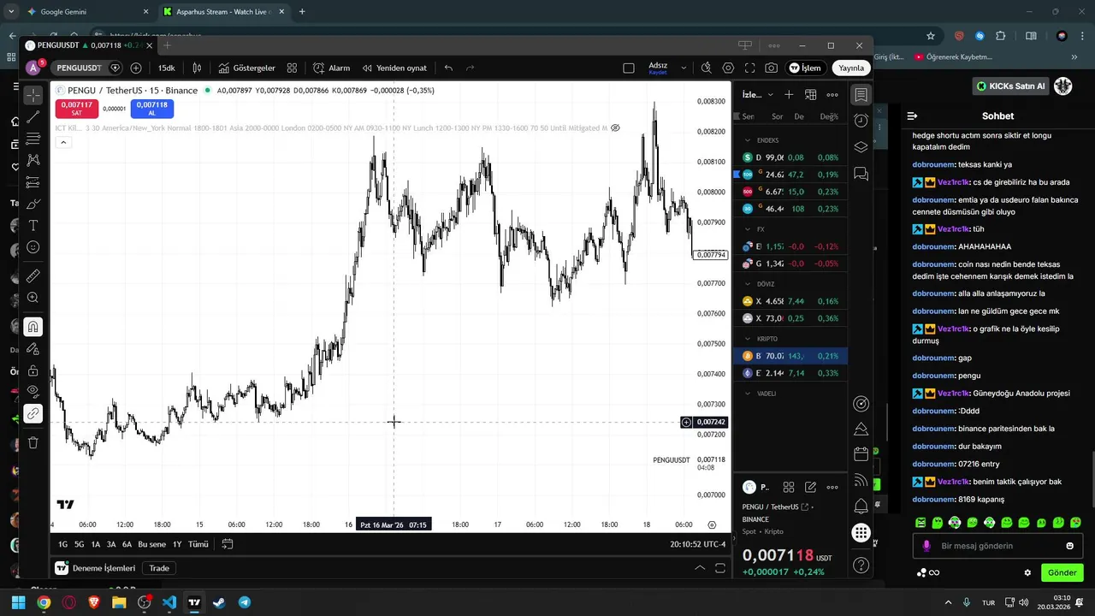
Task: Open the Trade tab in bottom panel
Action: tap(159, 568)
